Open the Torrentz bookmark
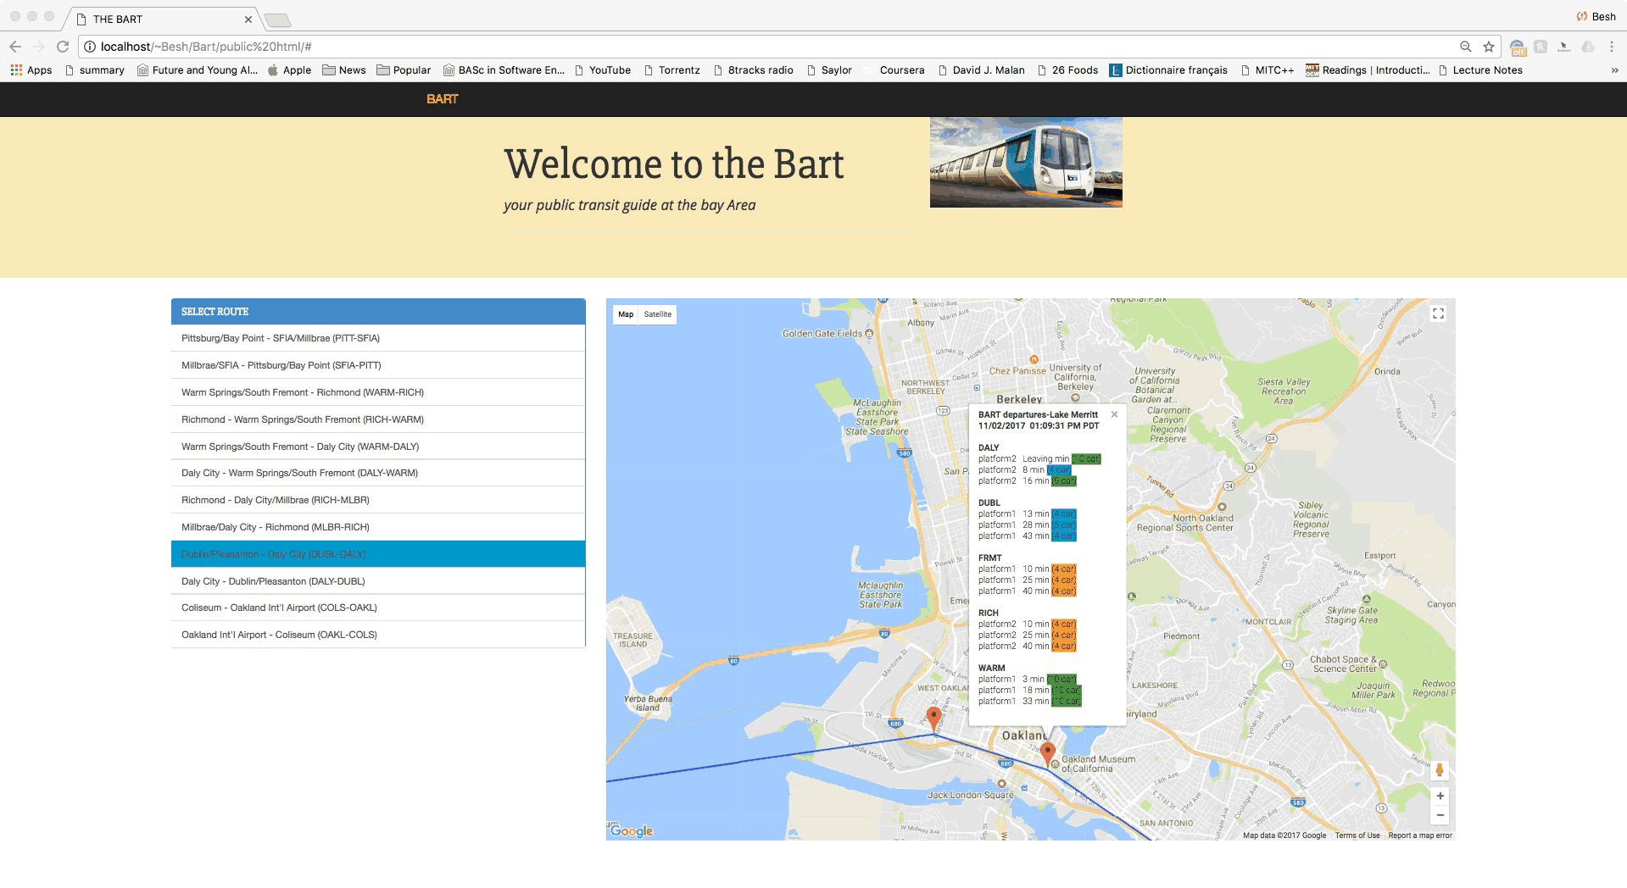 tap(672, 70)
